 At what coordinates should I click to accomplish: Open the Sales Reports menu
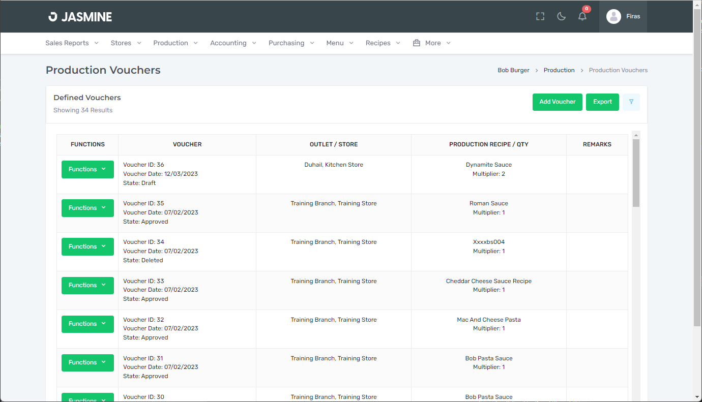coord(72,43)
